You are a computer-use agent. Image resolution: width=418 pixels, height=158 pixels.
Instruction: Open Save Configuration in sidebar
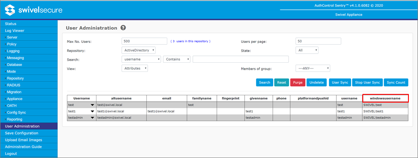pyautogui.click(x=29, y=133)
